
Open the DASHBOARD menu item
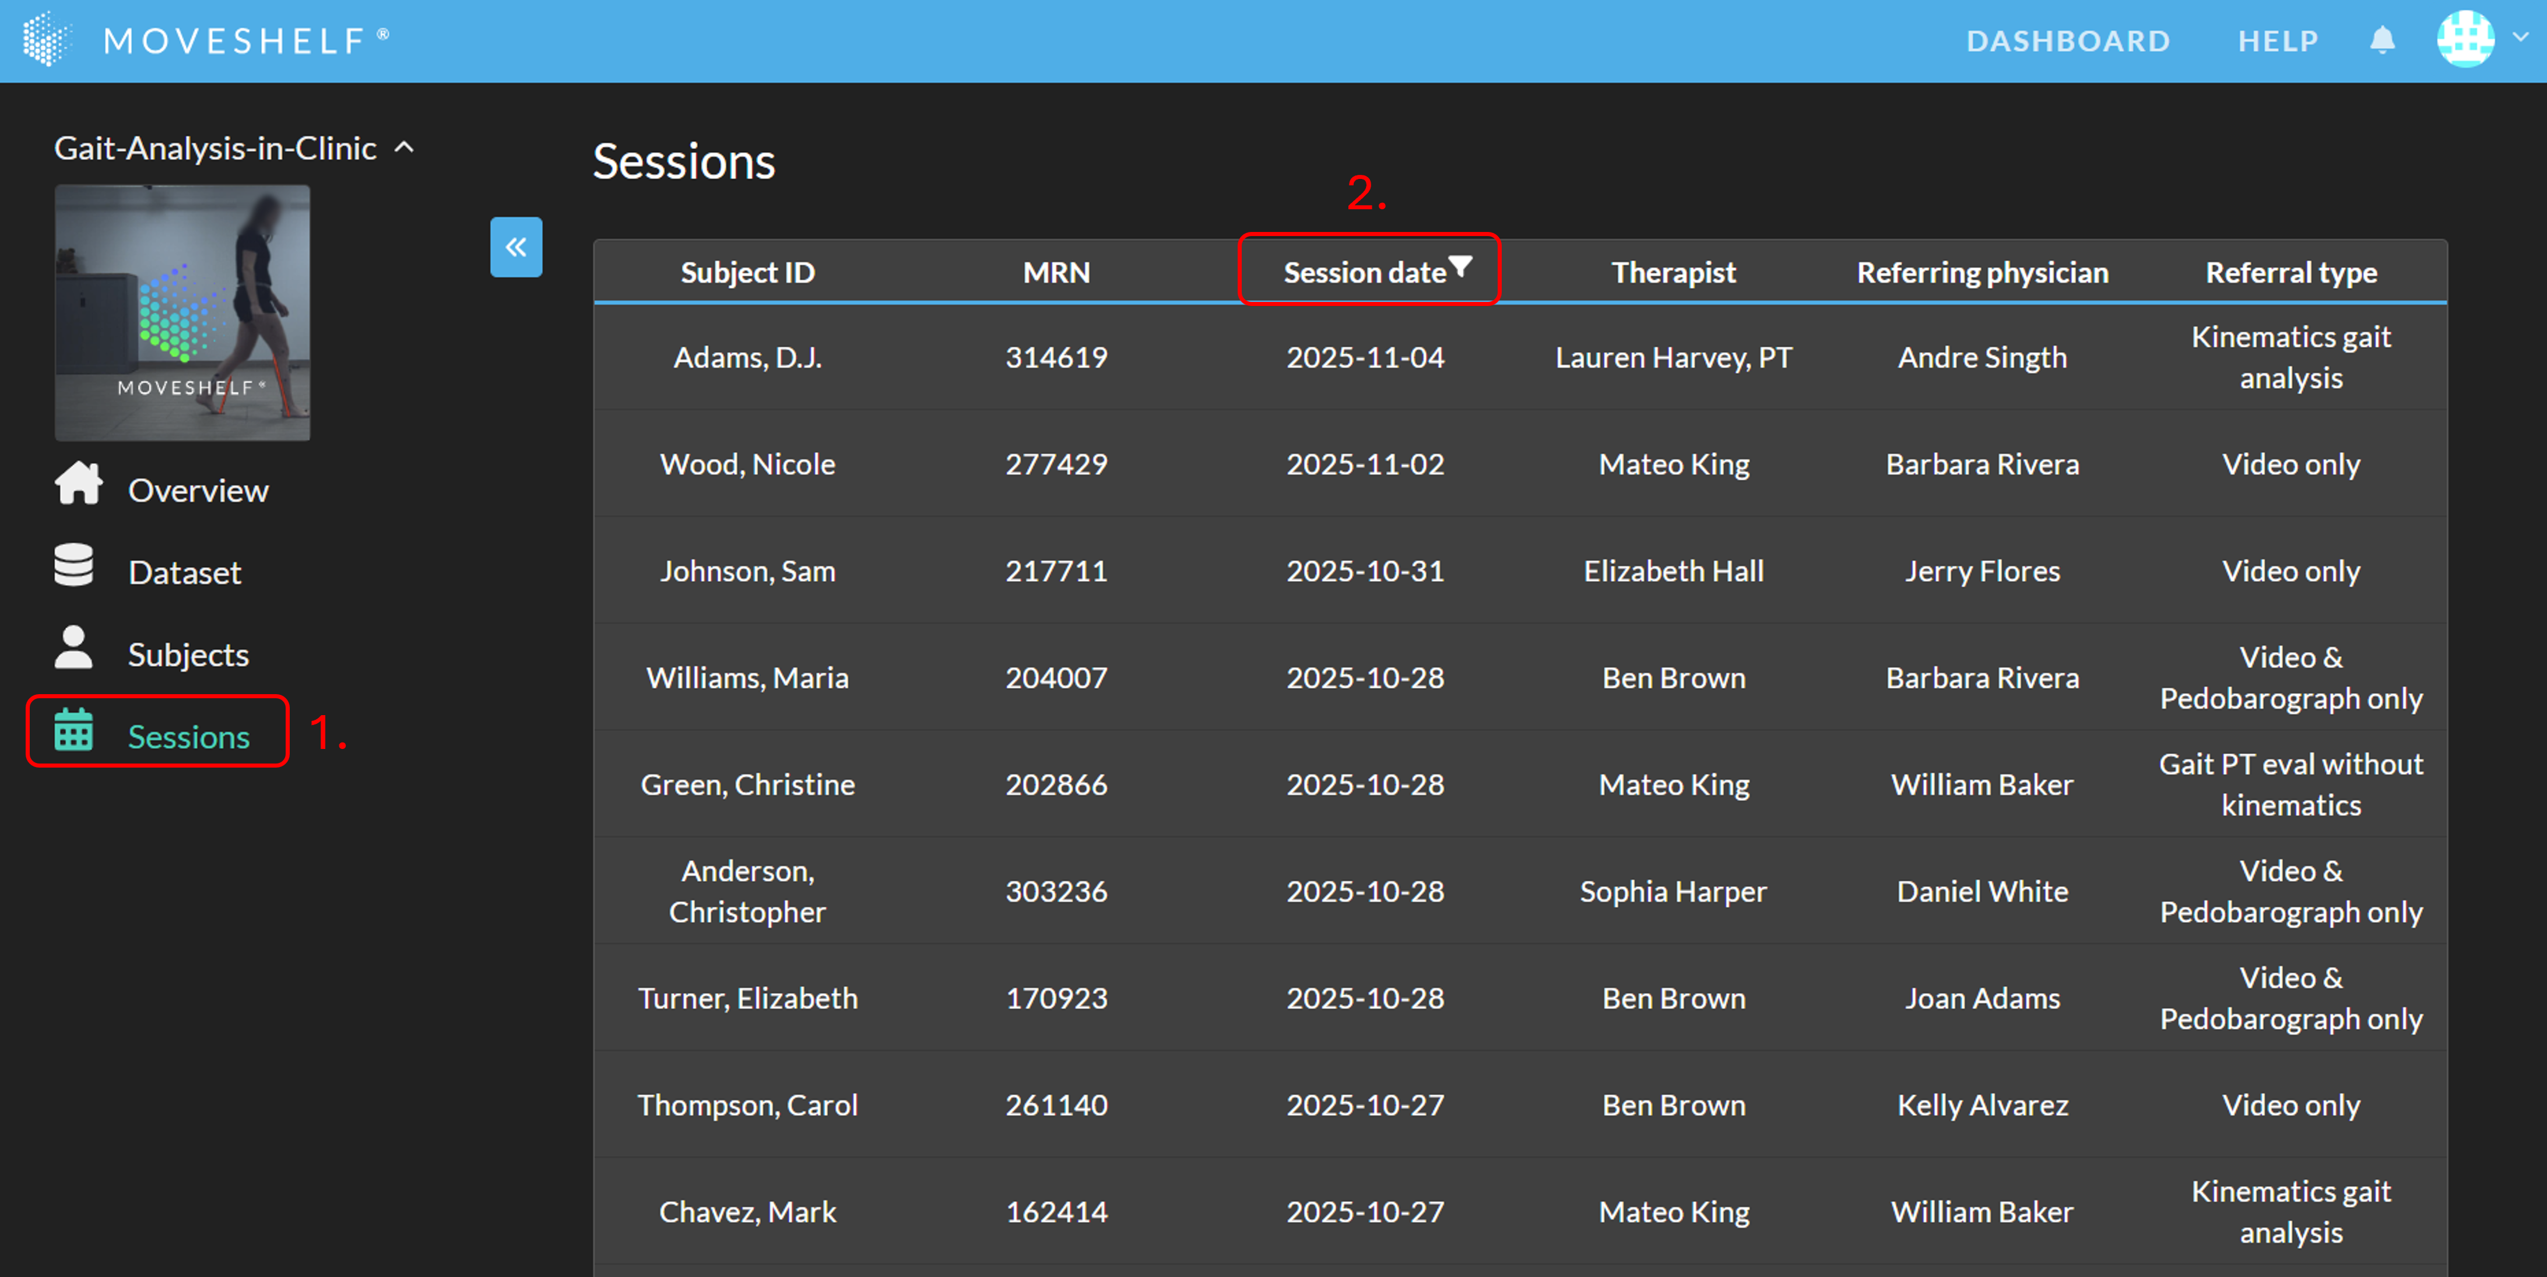point(2068,41)
